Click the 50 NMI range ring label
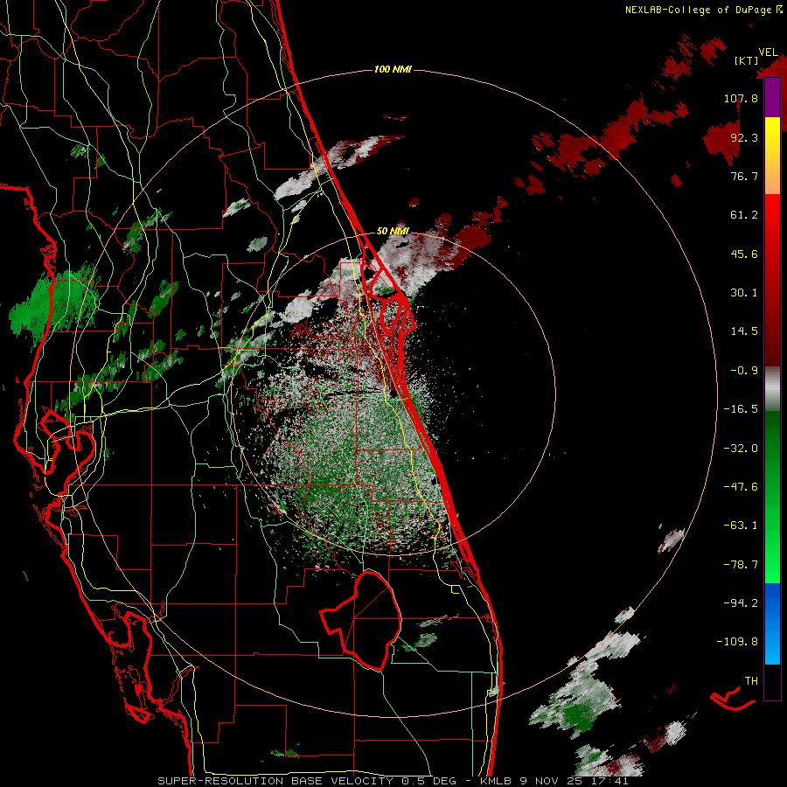787x787 pixels. (393, 232)
